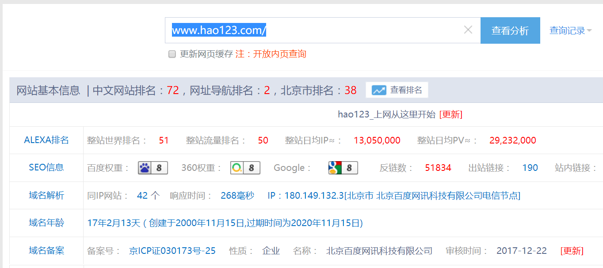Click the Google weight badge icon
This screenshot has height=268, width=603.
(x=343, y=168)
